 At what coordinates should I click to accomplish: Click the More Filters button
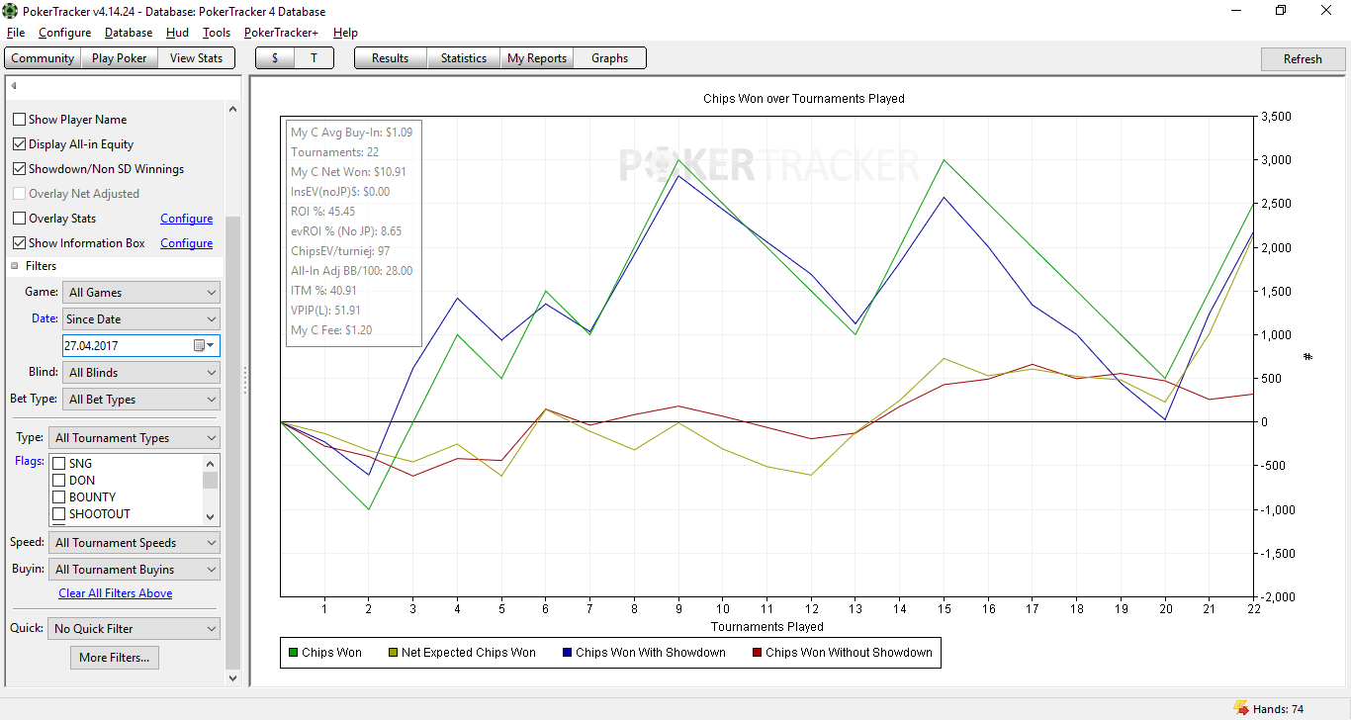[115, 658]
